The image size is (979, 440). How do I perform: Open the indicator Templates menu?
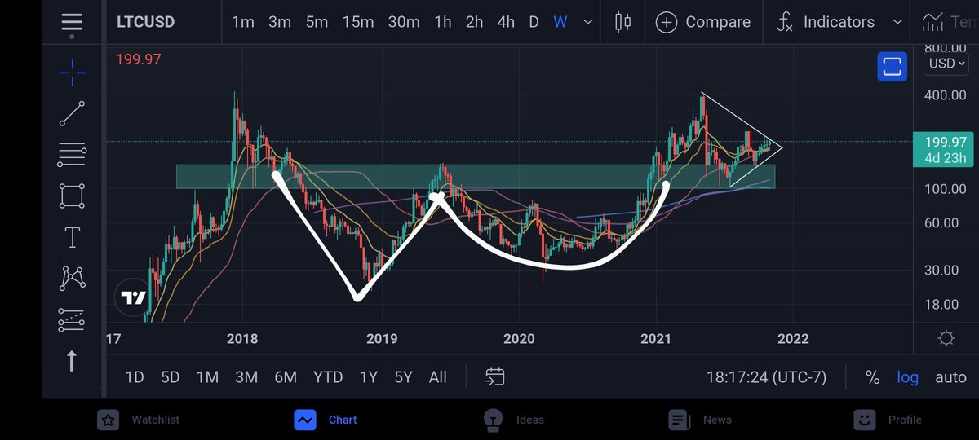coord(948,22)
